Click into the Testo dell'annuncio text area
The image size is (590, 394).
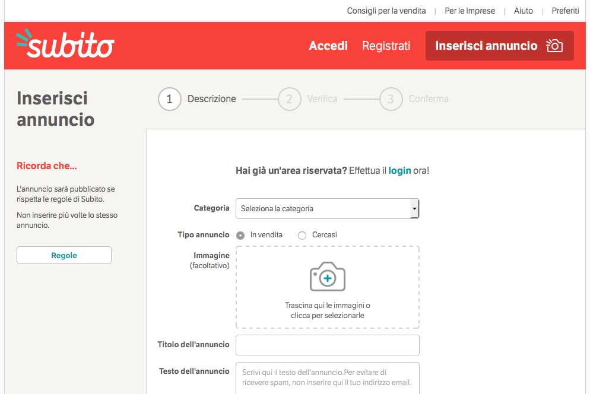pos(328,378)
